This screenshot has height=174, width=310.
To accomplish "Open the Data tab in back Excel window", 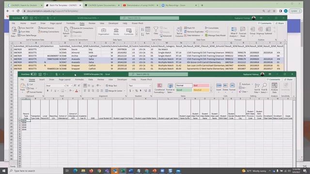I will pyautogui.click(x=82, y=23).
